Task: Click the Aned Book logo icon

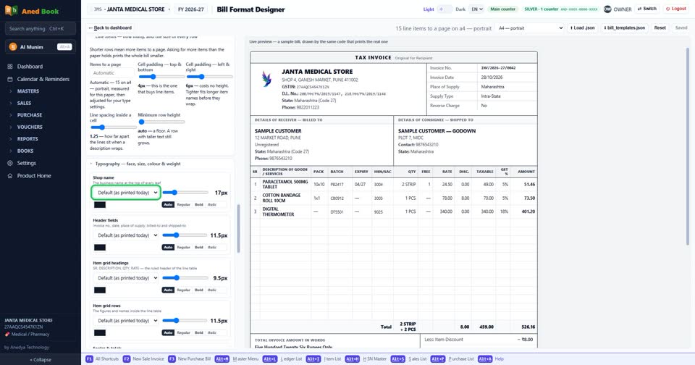Action: click(x=11, y=10)
